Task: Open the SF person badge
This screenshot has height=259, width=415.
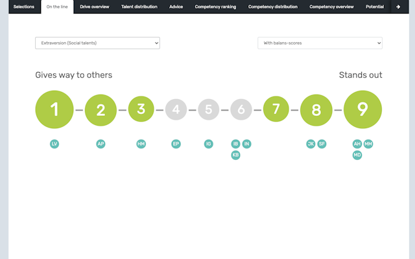Action: tap(322, 144)
